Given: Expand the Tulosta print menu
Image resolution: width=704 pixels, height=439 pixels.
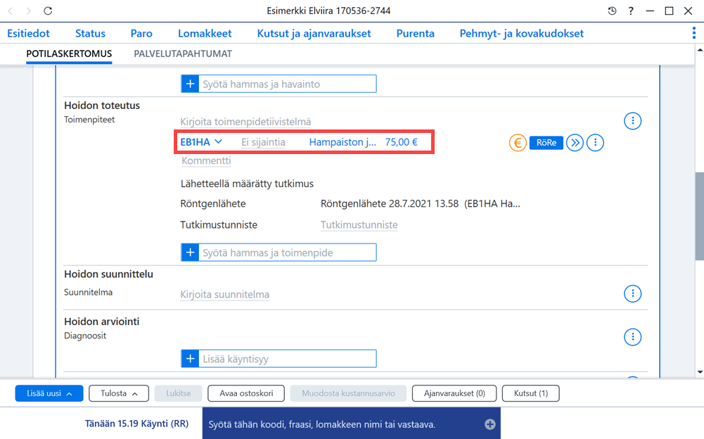Looking at the screenshot, I should coord(119,393).
